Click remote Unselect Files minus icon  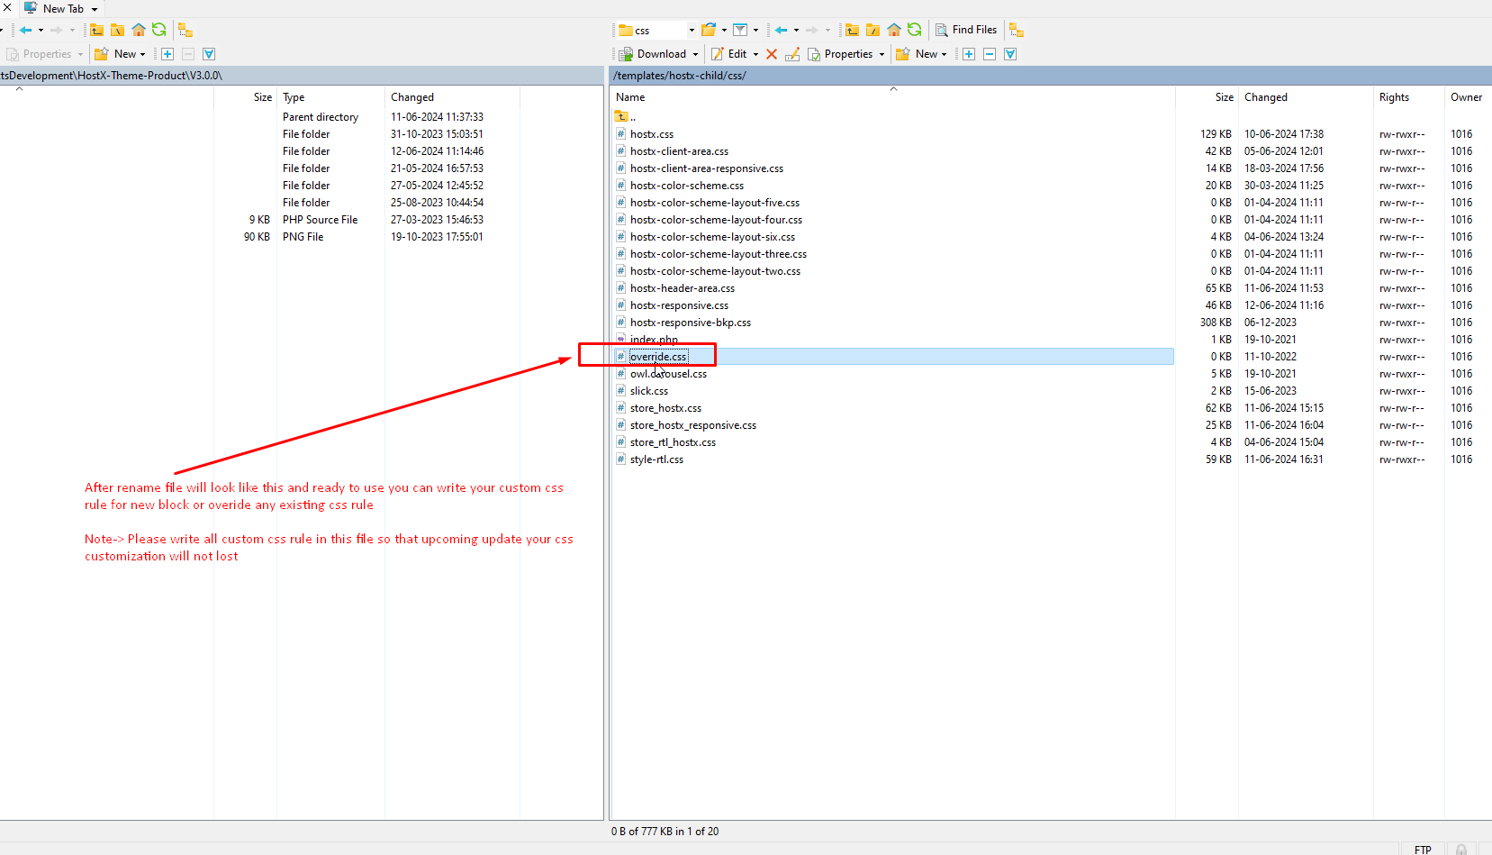pos(990,54)
